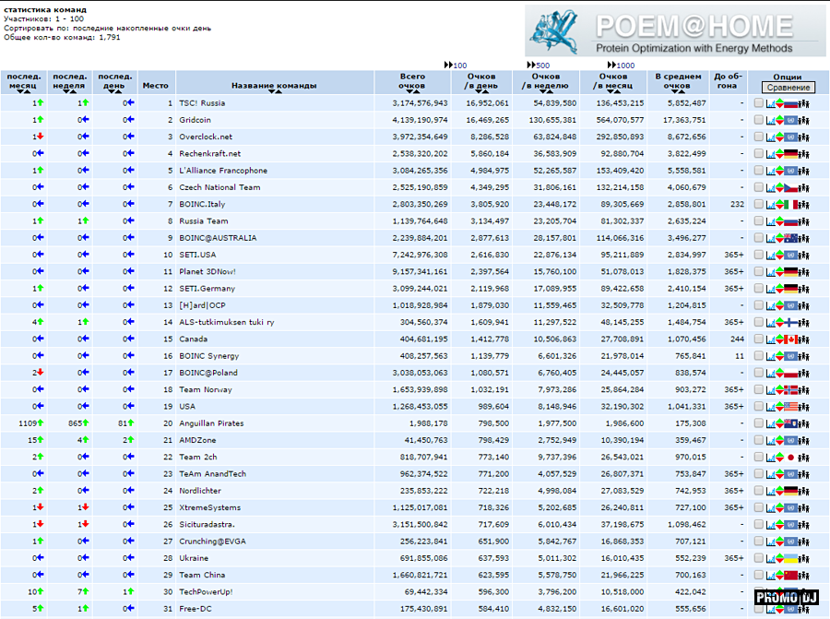The height and width of the screenshot is (619, 830).
Task: Click the red-green movement arrows icon for Overclock.net
Action: click(x=778, y=137)
